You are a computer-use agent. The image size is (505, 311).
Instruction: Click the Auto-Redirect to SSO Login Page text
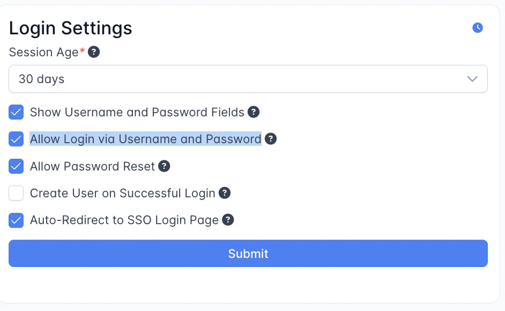[x=124, y=220]
